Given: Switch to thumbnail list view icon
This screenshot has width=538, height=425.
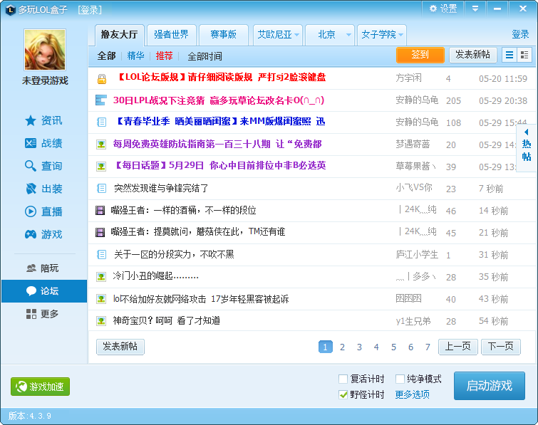Looking at the screenshot, I should 525,55.
